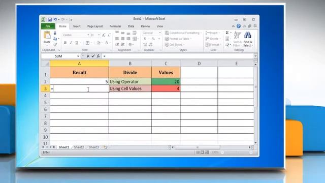Open the Data ribbon tab
The width and height of the screenshot is (325, 183).
tap(131, 26)
